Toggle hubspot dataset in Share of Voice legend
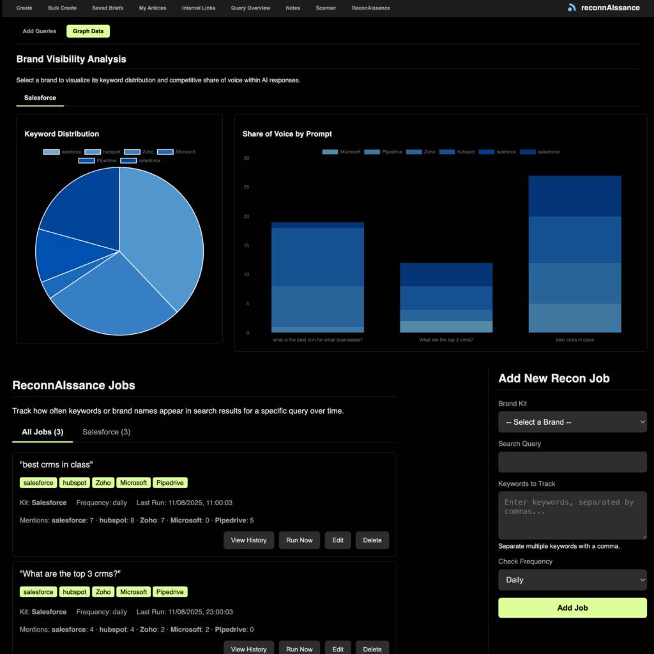The width and height of the screenshot is (654, 654). point(457,152)
